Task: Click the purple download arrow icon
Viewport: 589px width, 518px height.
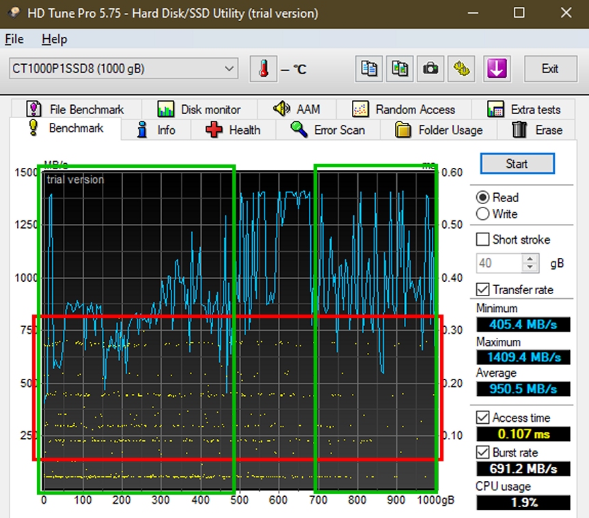Action: (x=497, y=69)
